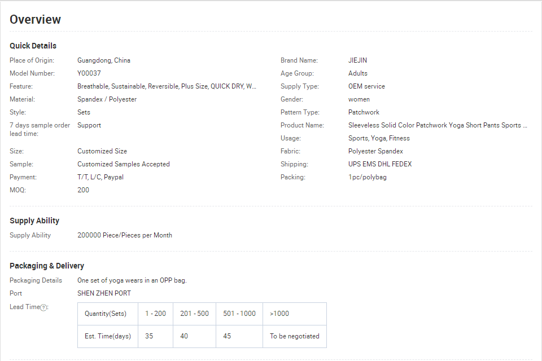The height and width of the screenshot is (361, 542).
Task: Click the model number Y00037
Action: tap(89, 73)
